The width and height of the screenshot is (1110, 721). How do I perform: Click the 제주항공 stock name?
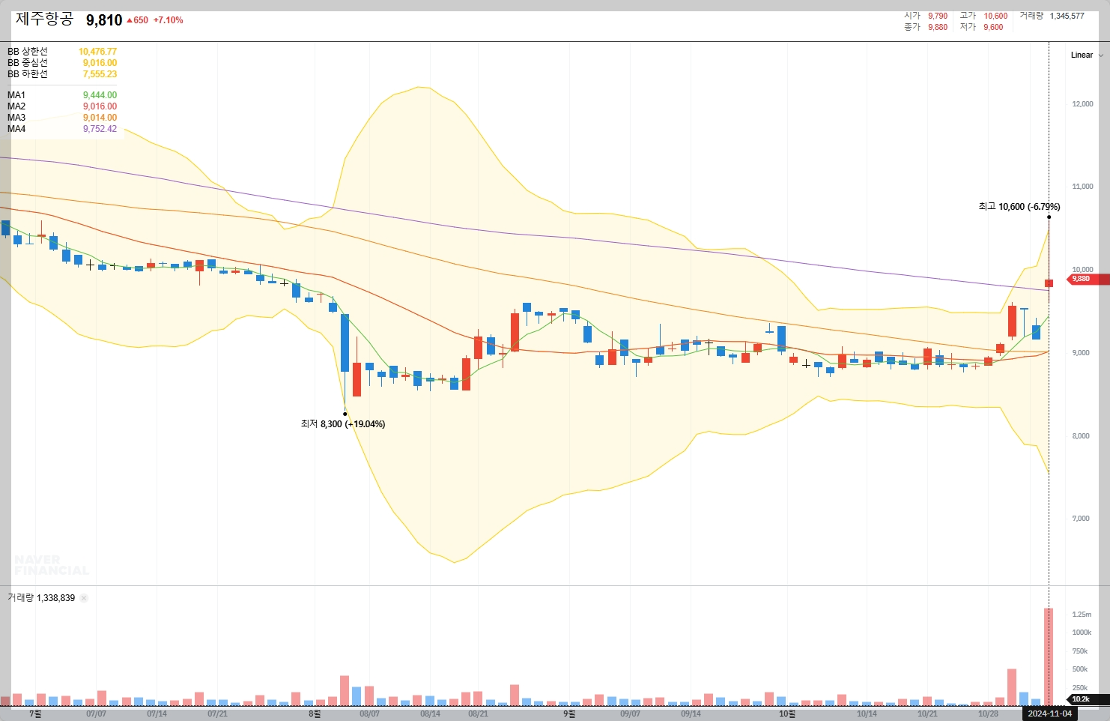45,19
